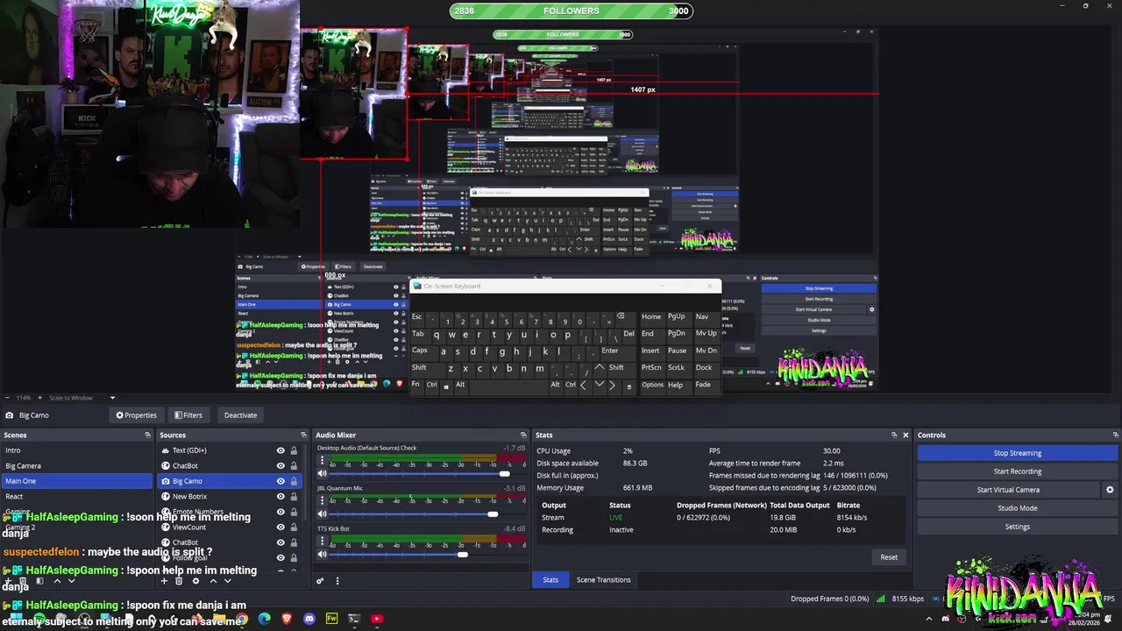
Task: Zoom out the preview with minus icon
Action: click(x=9, y=398)
